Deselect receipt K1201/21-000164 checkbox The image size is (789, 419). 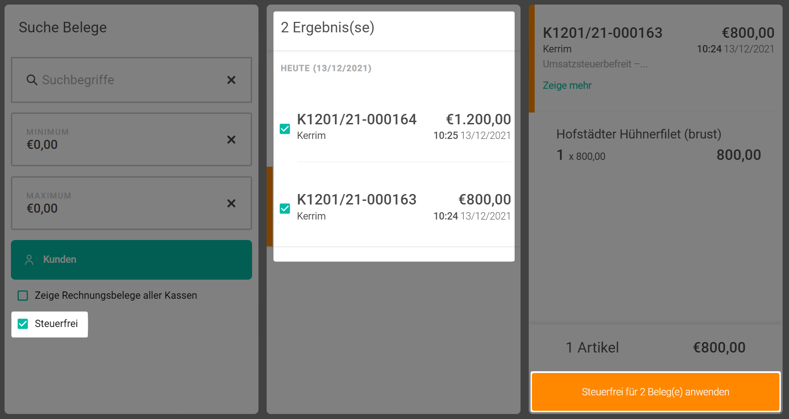[285, 129]
